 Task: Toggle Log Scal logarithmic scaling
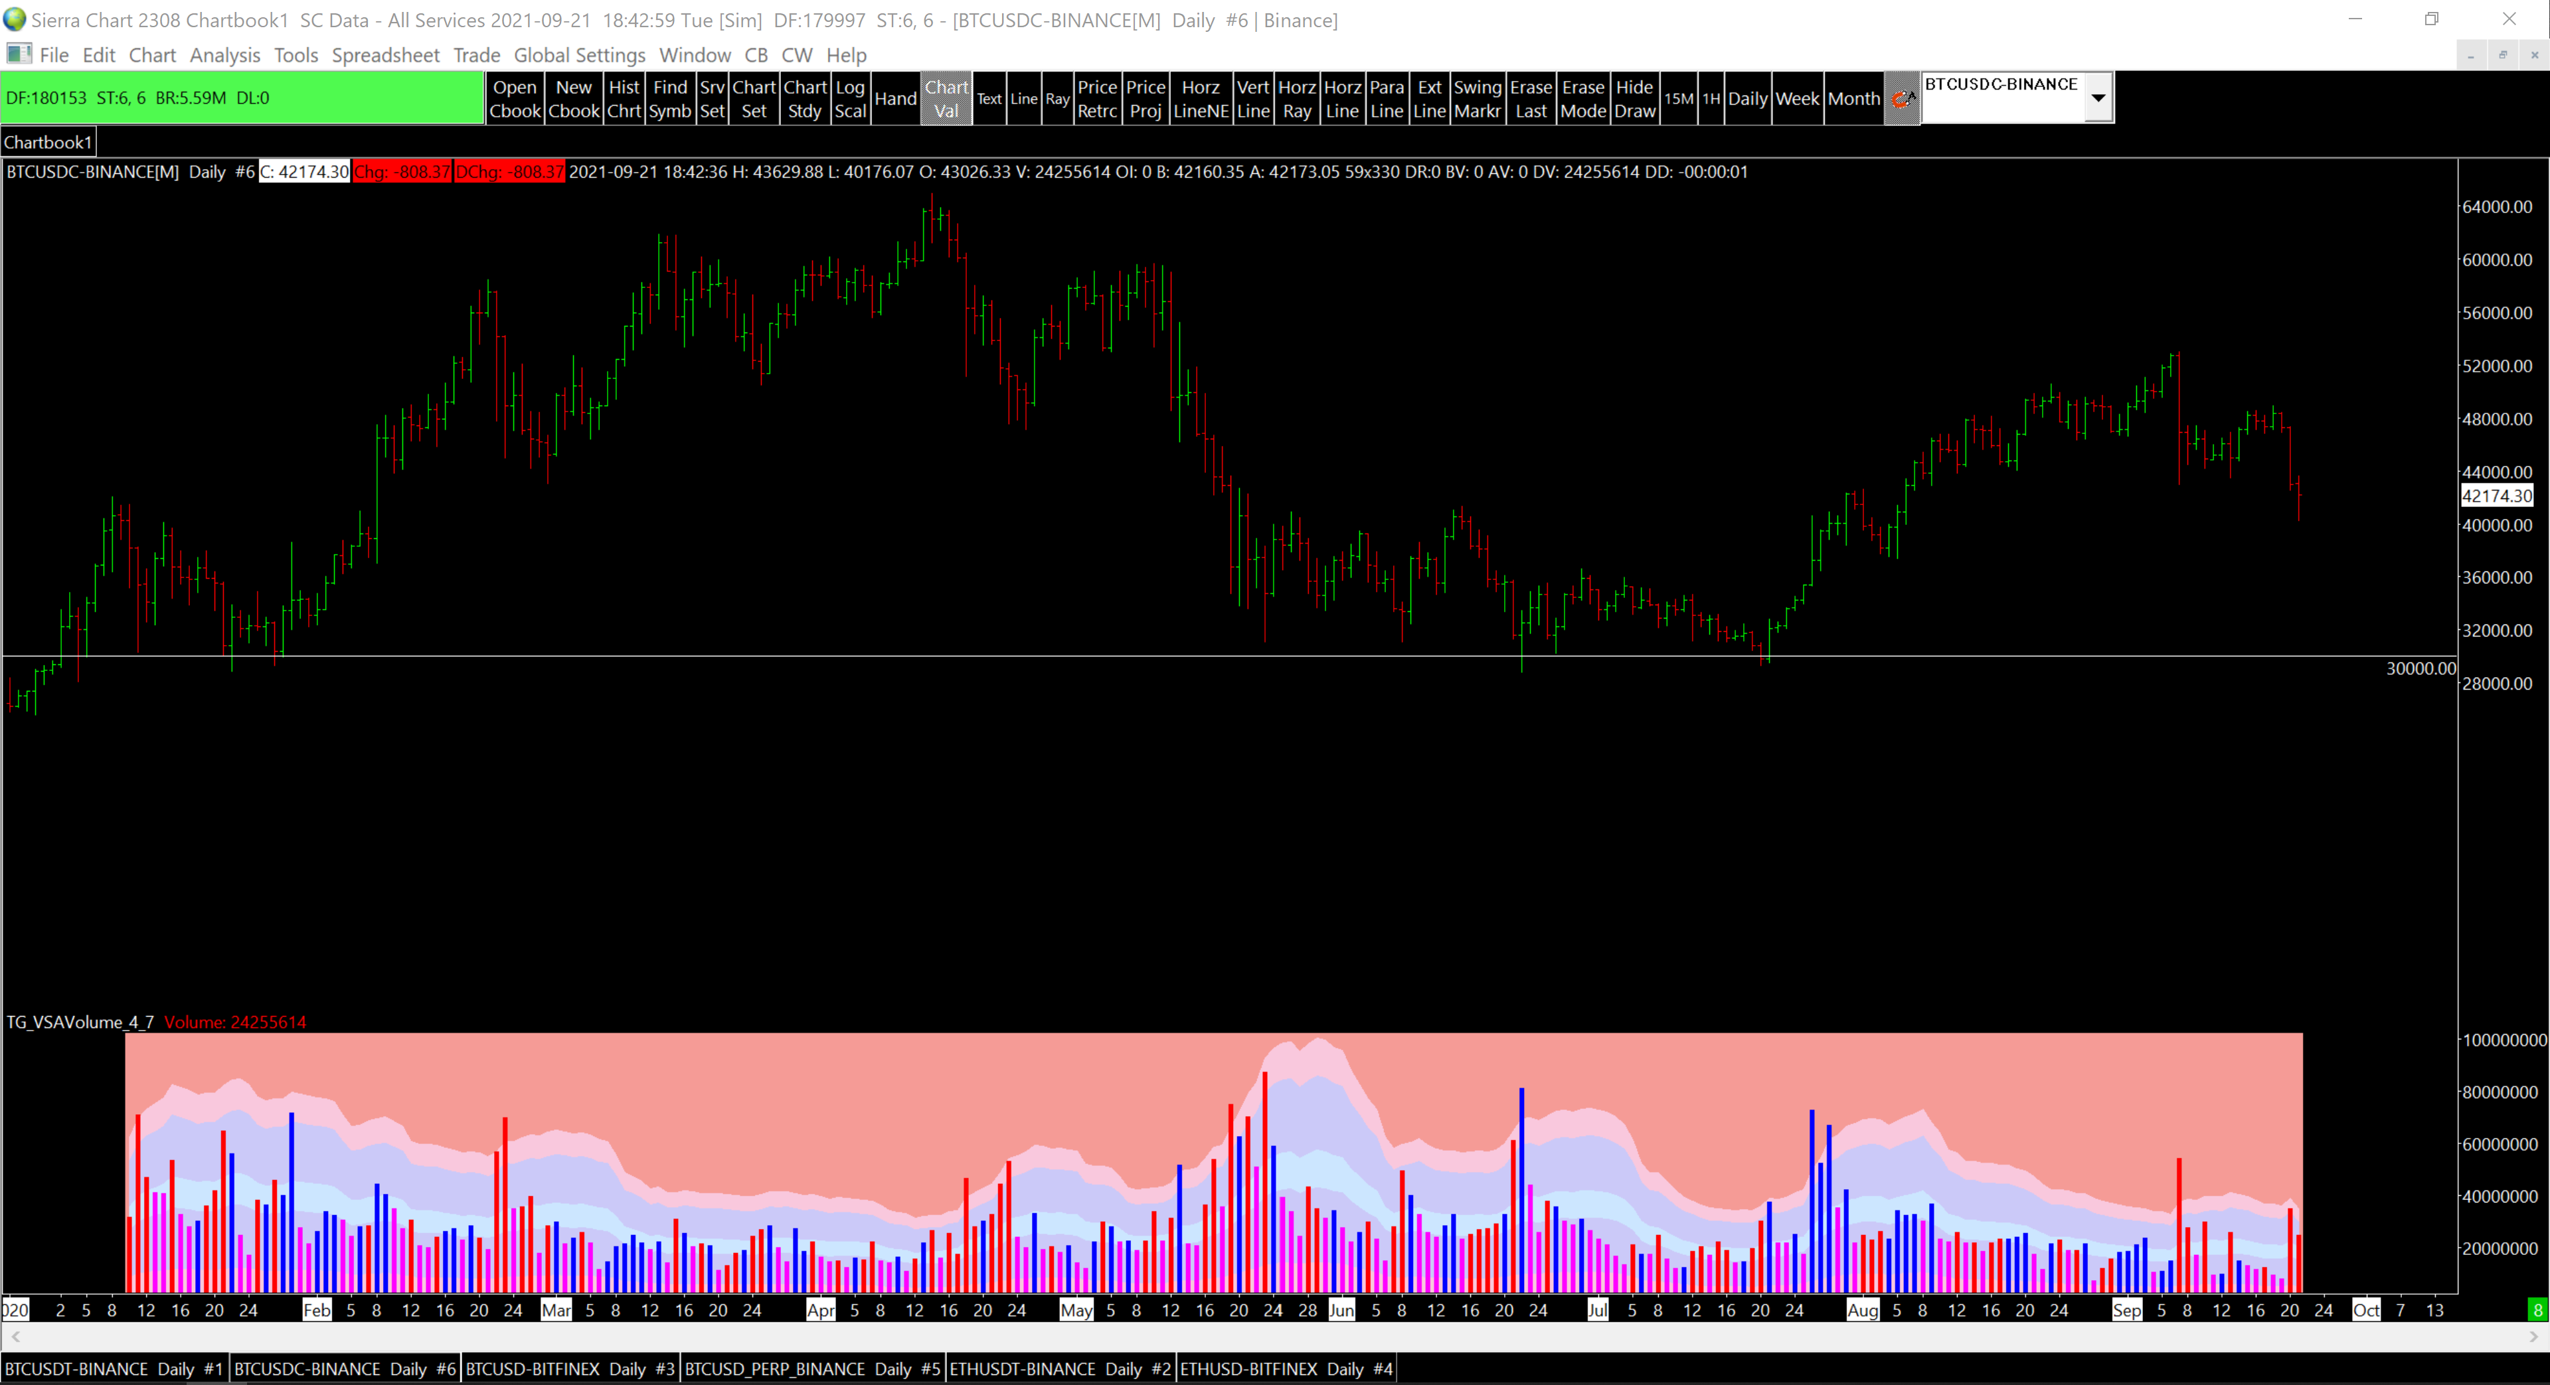(849, 98)
